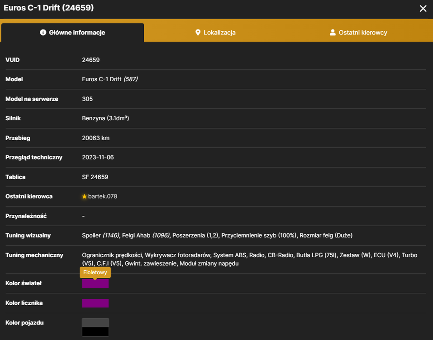The width and height of the screenshot is (433, 340).
Task: Click the Tuning mechaniczny label
Action: point(34,255)
